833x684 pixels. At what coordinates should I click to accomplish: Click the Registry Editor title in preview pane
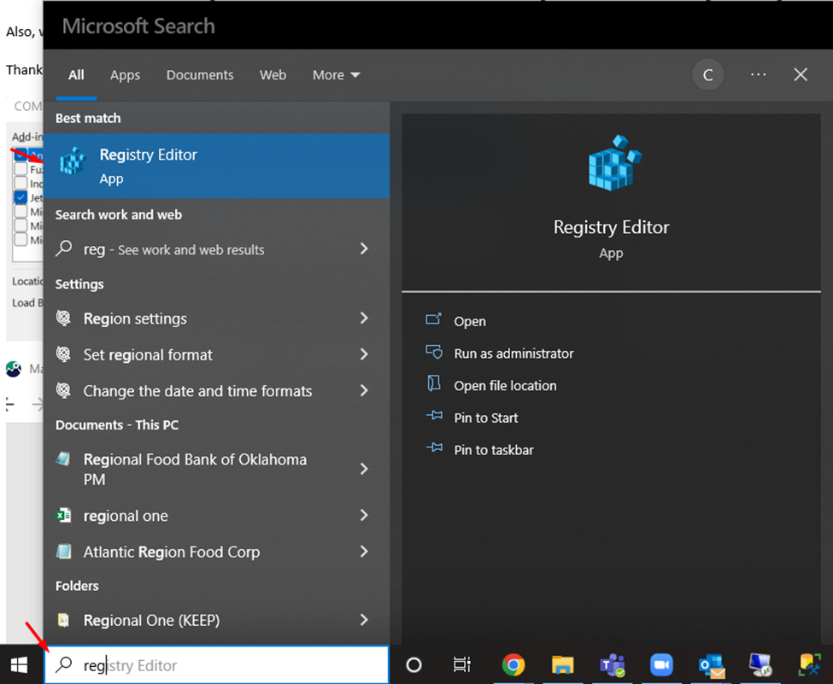(x=611, y=227)
